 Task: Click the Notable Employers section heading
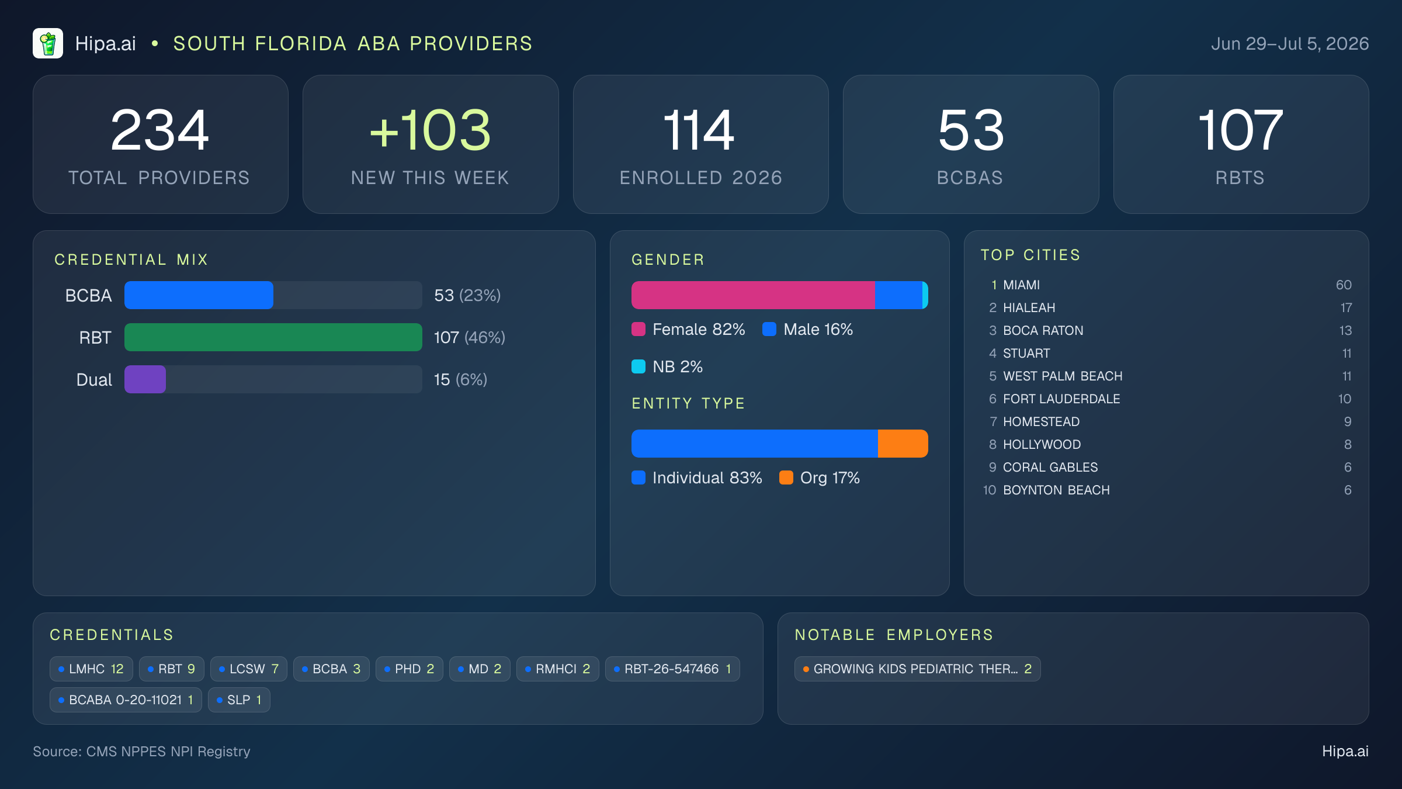point(894,635)
